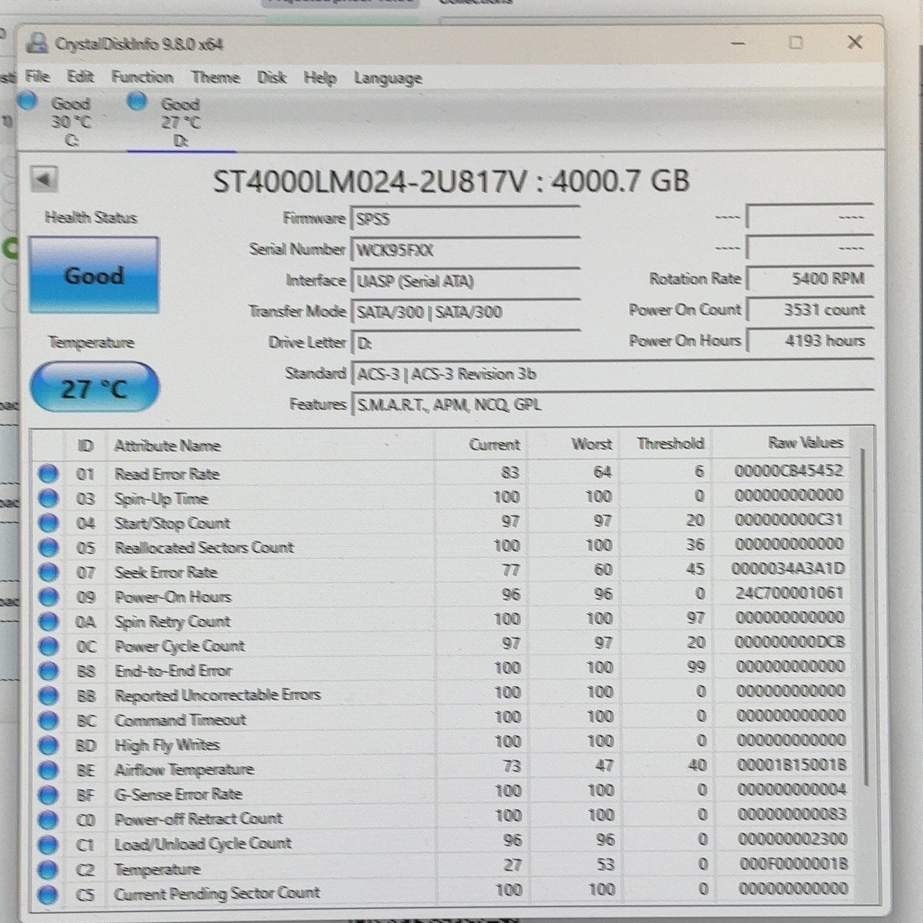Click status dot for Load/Unload Cycle Count
Image resolution: width=923 pixels, height=923 pixels.
click(48, 844)
